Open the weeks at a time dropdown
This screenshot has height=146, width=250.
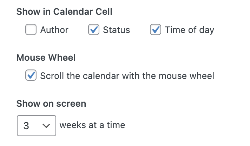tap(37, 126)
